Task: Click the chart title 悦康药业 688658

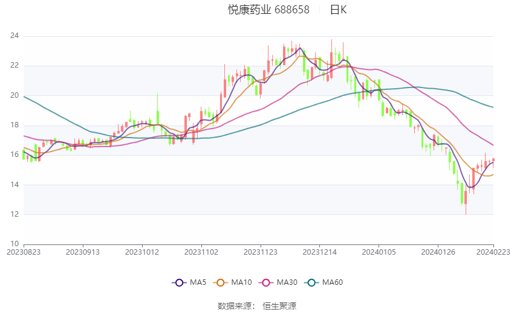Action: point(268,10)
